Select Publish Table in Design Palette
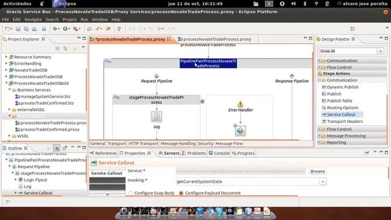The height and width of the screenshot is (220, 391). point(340,101)
